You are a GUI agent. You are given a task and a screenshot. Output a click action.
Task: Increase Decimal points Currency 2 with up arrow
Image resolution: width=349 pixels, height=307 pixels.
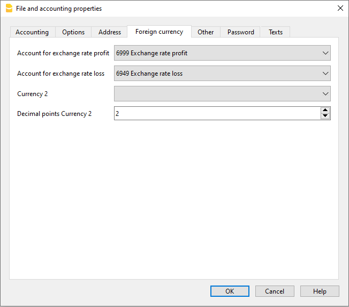coord(325,111)
